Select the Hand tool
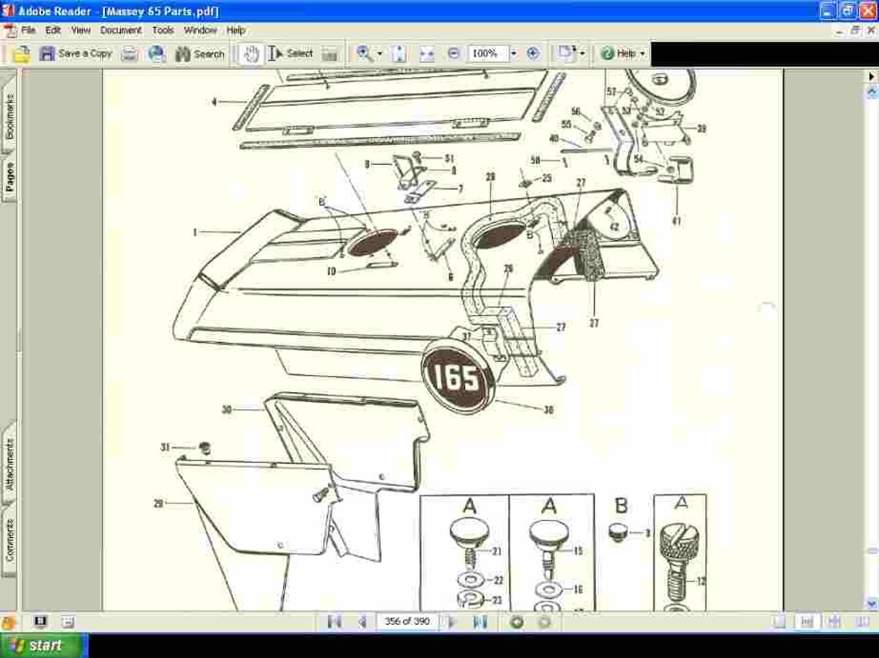879x658 pixels. tap(251, 54)
